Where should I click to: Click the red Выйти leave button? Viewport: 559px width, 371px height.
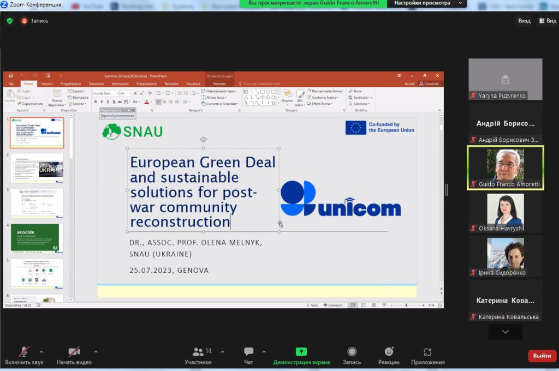pos(542,356)
